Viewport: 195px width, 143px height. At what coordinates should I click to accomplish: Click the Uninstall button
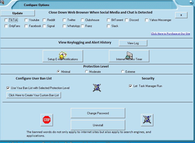[98, 125]
